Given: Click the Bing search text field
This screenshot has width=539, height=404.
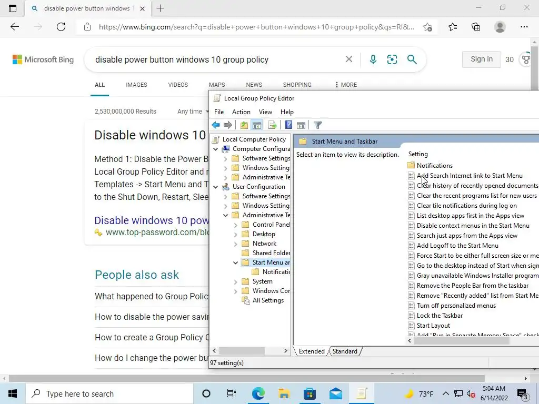Looking at the screenshot, I should coord(216,59).
